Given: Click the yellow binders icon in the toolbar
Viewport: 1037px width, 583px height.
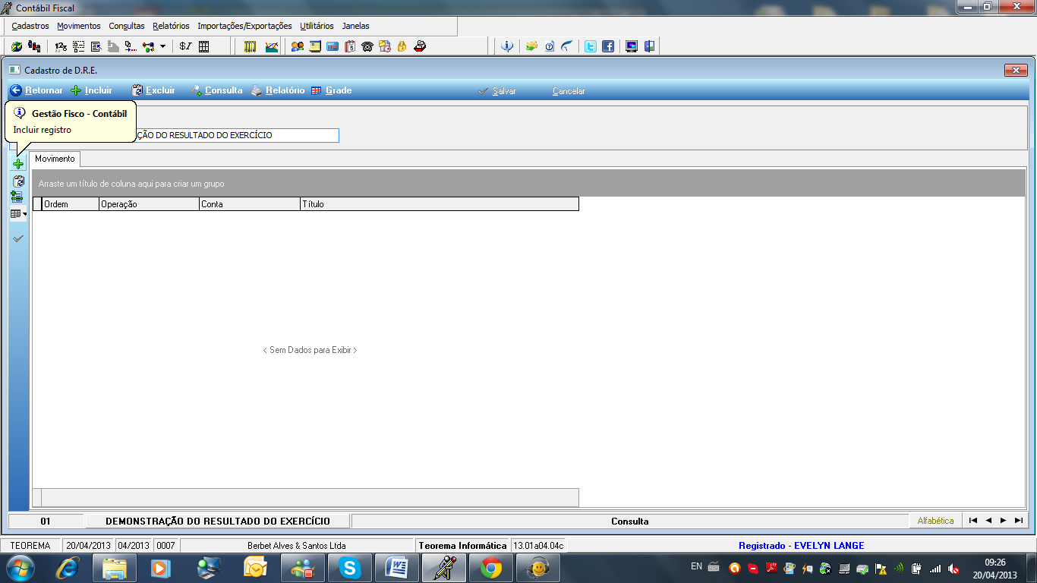Looking at the screenshot, I should coord(251,46).
